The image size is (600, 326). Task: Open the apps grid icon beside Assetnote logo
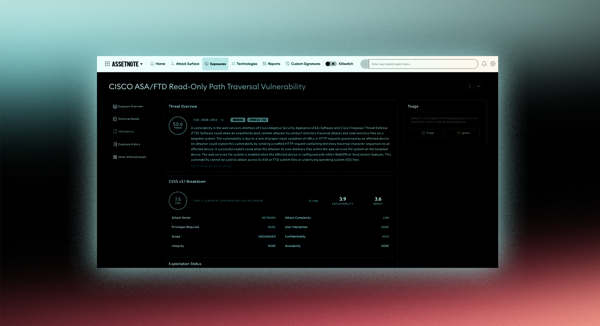pyautogui.click(x=107, y=64)
